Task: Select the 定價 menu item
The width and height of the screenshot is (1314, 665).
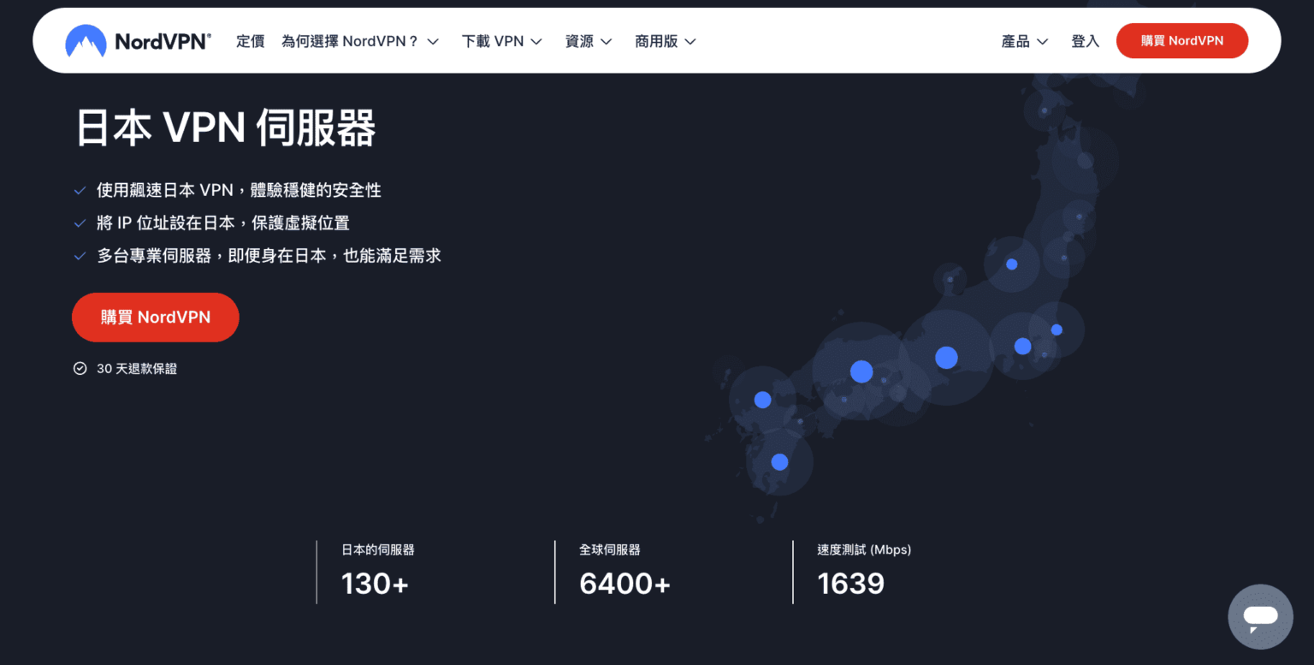Action: point(250,40)
